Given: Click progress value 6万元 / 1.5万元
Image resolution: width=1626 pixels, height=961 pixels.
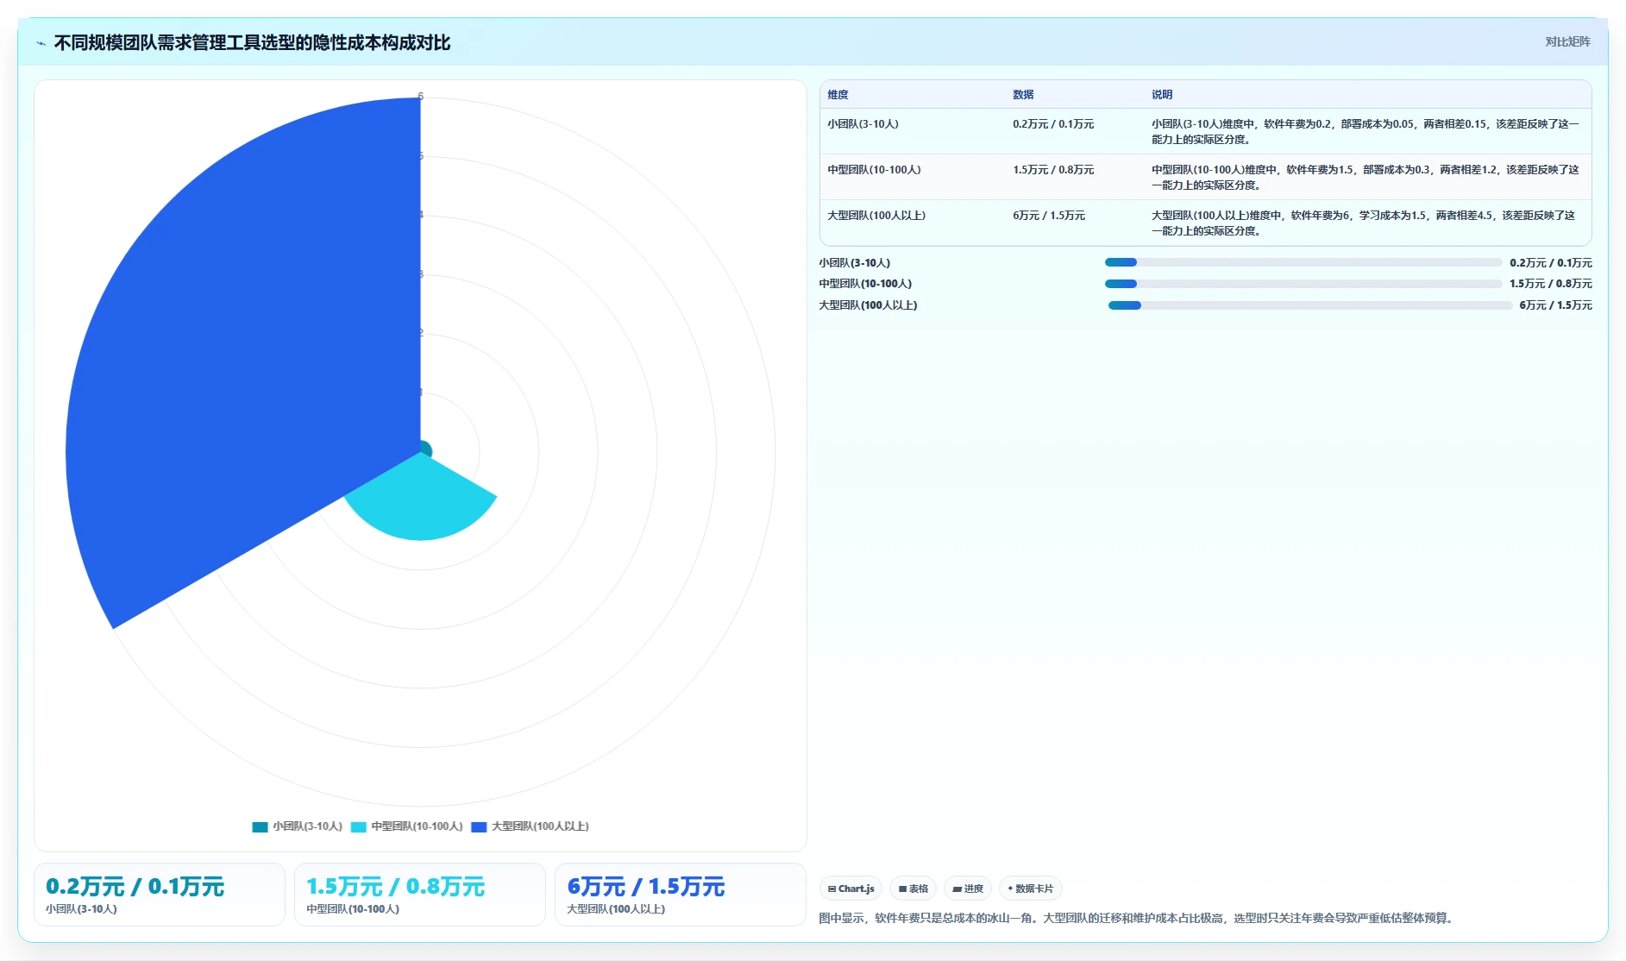Looking at the screenshot, I should [x=1556, y=305].
